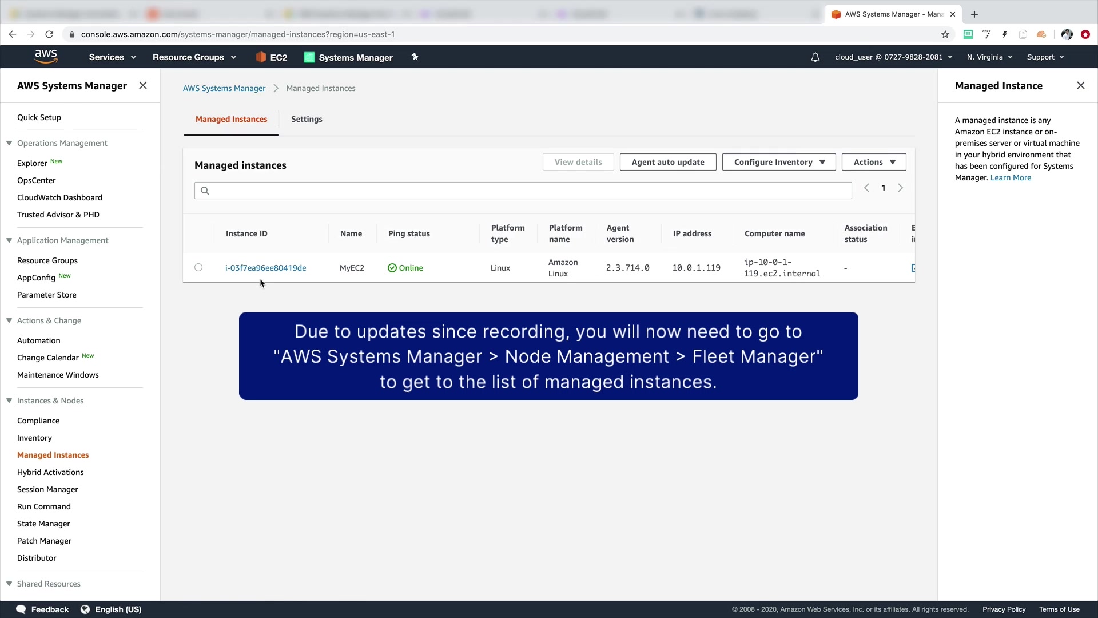Click the Agent auto update button

pyautogui.click(x=667, y=162)
